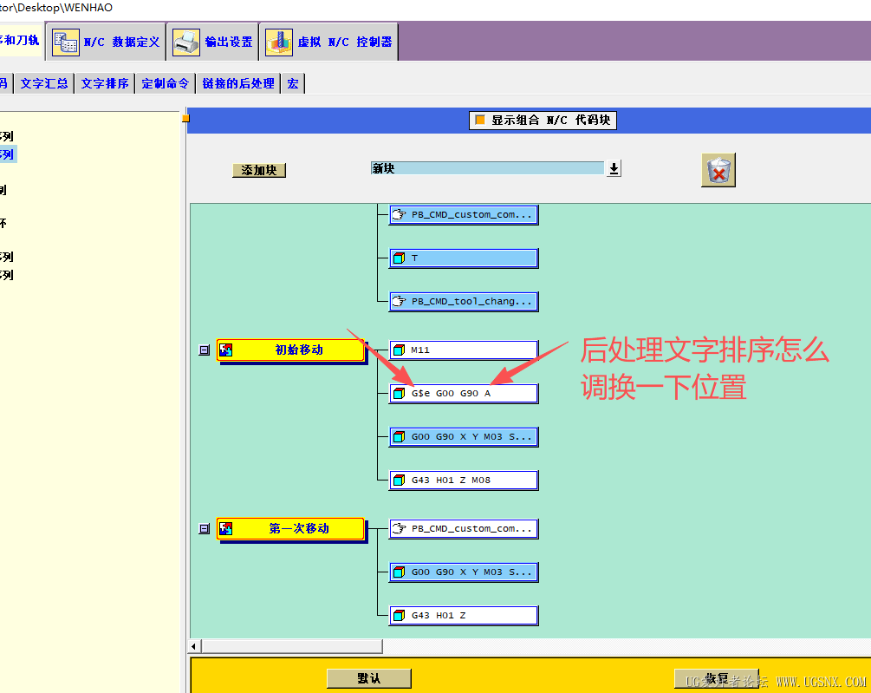Toggle 显示组合 N/C 代码块 checkbox
Image resolution: width=871 pixels, height=693 pixels.
coord(480,120)
